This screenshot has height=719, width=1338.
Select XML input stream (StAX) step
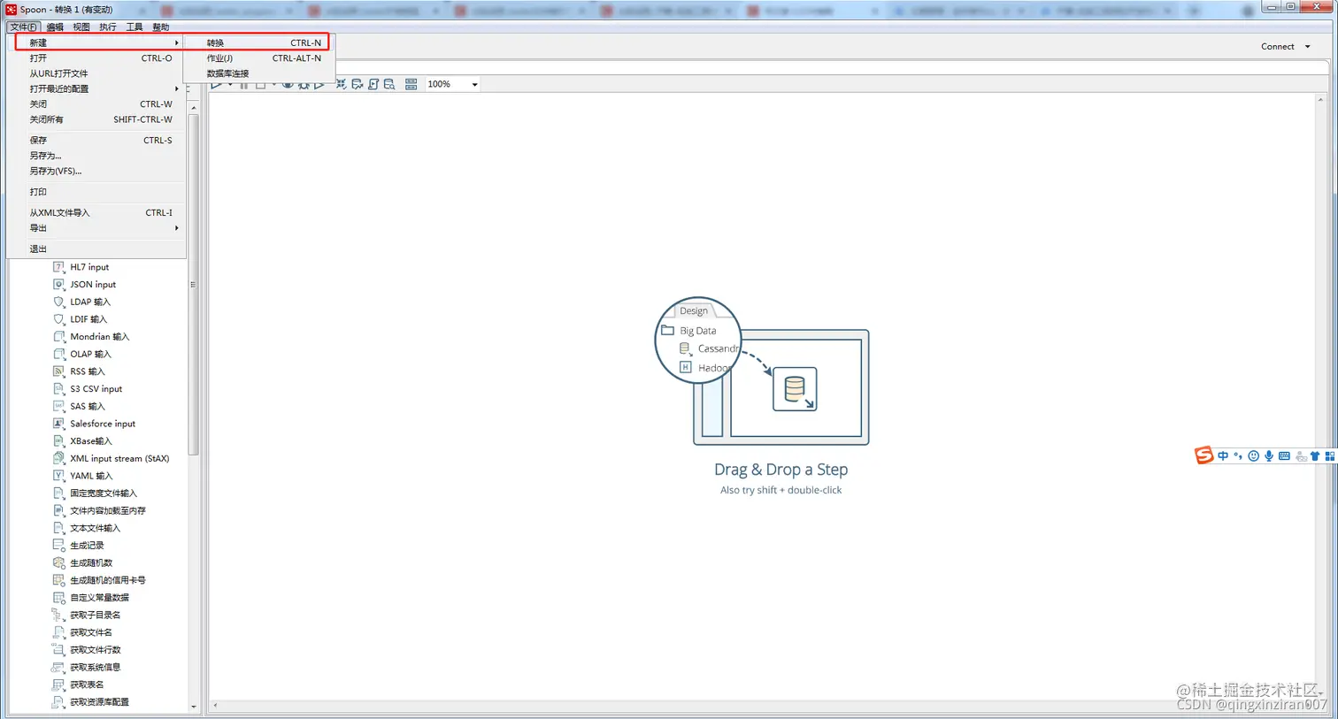coord(119,458)
